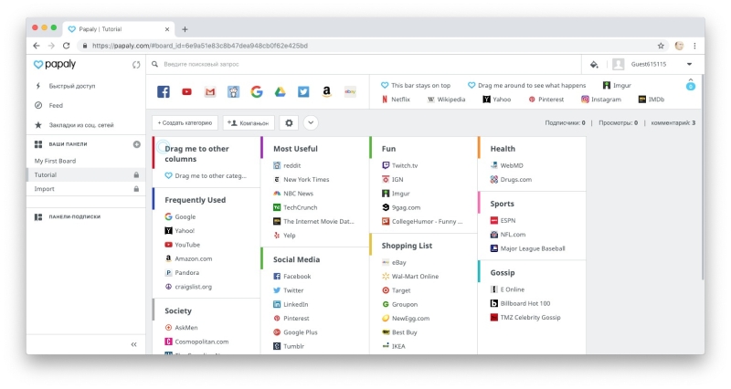The height and width of the screenshot is (389, 731).
Task: Open craigslist.org under Frequently Used
Action: (x=188, y=287)
